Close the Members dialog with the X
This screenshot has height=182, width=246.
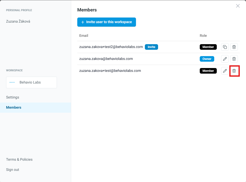pos(238,6)
